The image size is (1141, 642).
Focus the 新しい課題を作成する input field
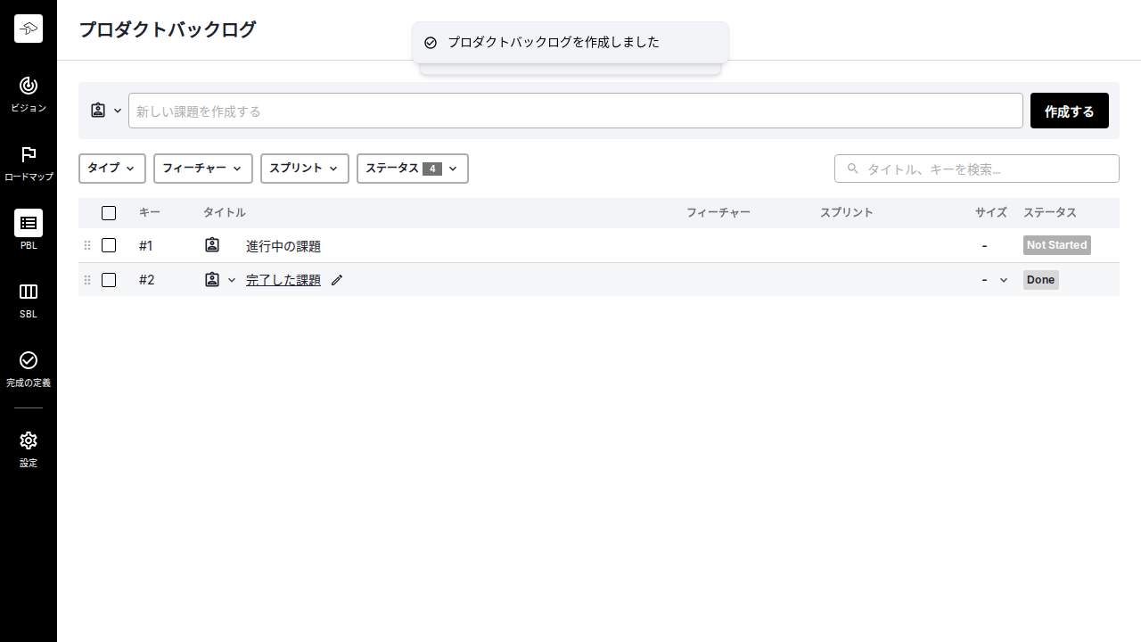(x=576, y=111)
